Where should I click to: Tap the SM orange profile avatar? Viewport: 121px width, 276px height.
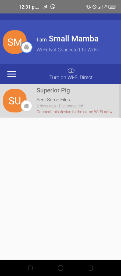tap(15, 42)
